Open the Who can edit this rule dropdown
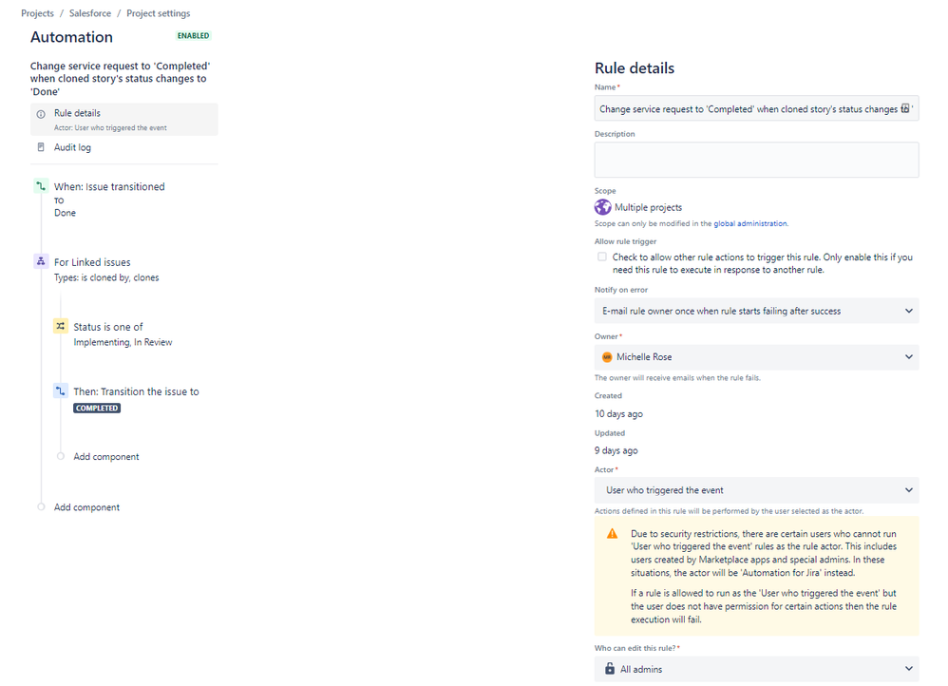Image resolution: width=948 pixels, height=686 pixels. (756, 669)
